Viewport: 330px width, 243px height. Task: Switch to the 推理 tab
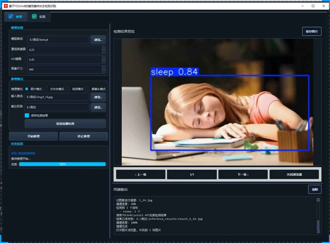[16, 17]
